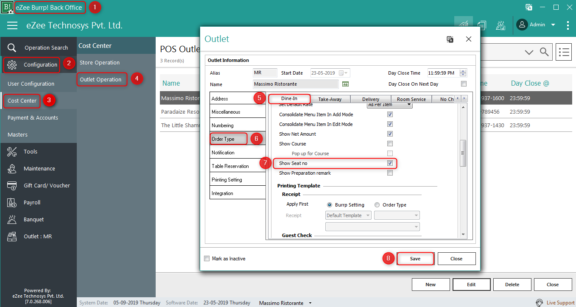The height and width of the screenshot is (307, 576).
Task: Expand the chevron dropdown beside search
Action: tap(529, 52)
